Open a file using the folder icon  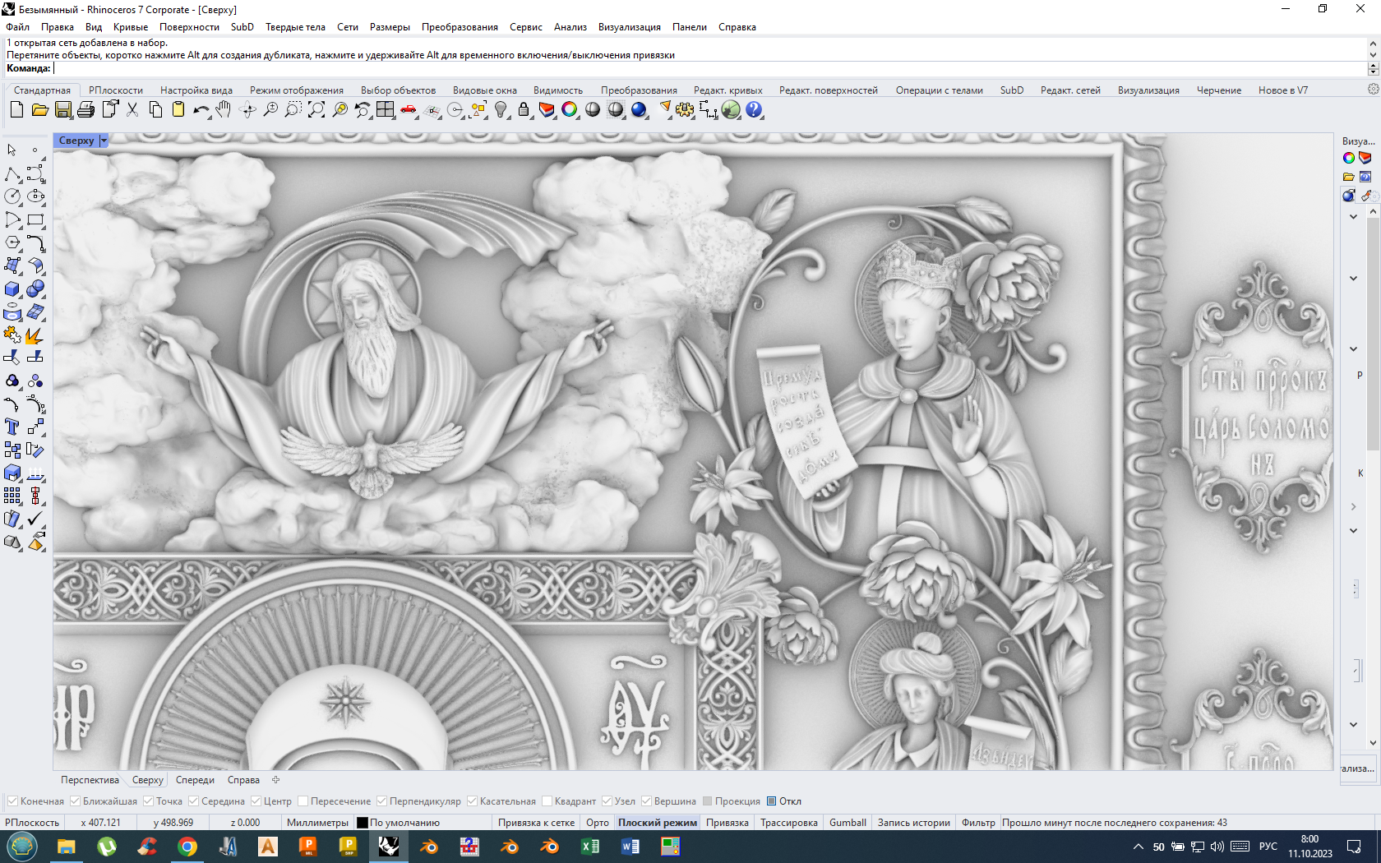[39, 109]
